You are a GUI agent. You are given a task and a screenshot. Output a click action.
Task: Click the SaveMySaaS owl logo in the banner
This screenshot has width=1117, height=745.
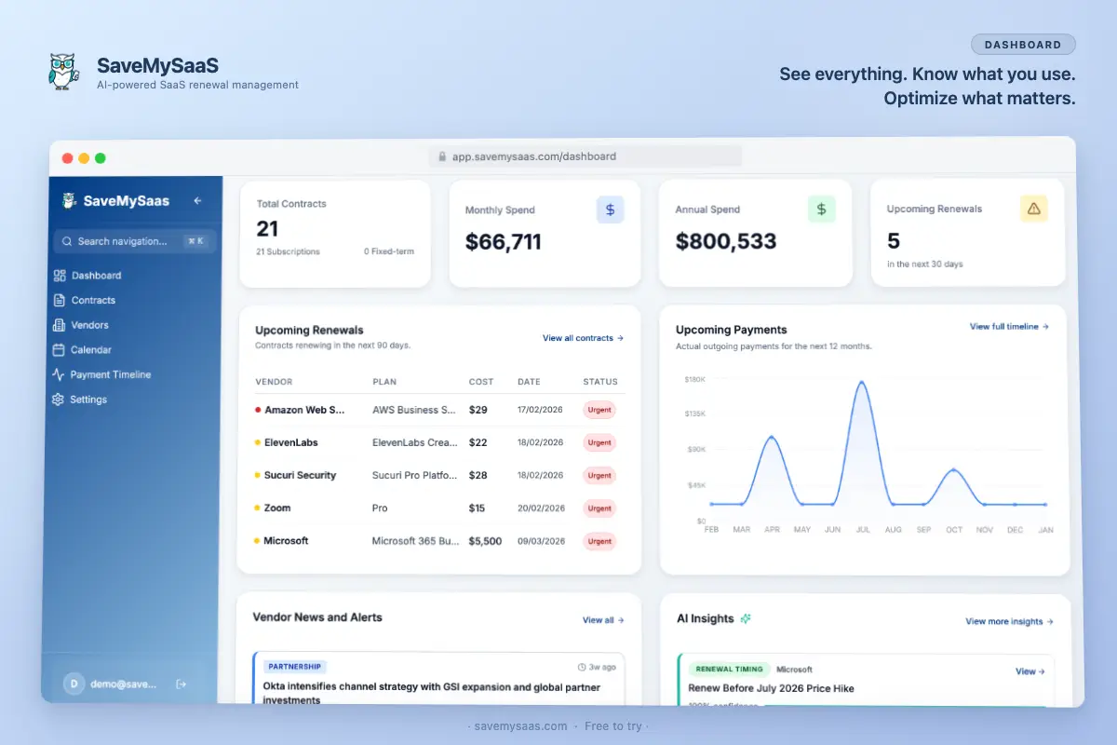coord(63,72)
